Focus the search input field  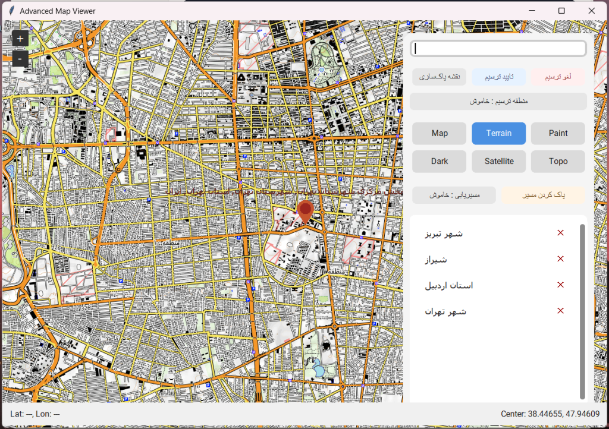click(x=498, y=49)
